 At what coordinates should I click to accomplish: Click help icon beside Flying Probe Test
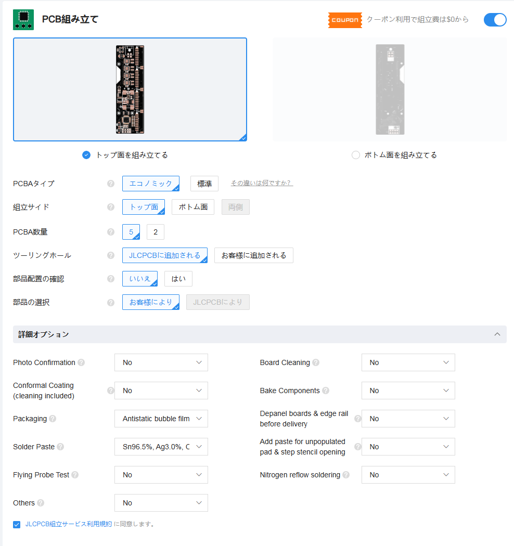click(75, 475)
